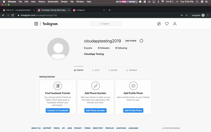The image size is (211, 132).
Task: Click the Instagram search field
Action: coord(105,24)
